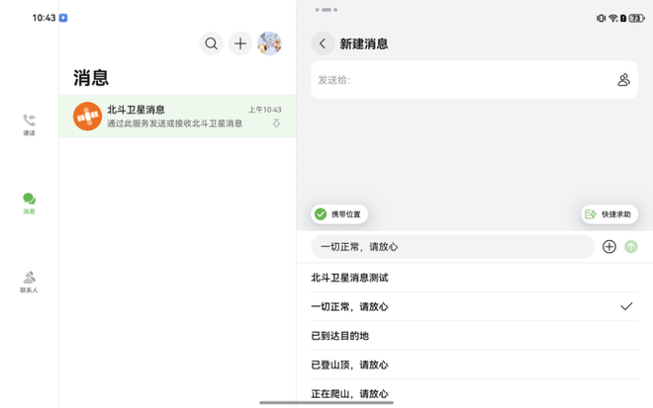This screenshot has width=653, height=408.
Task: Tap the orange satellite avatar icon
Action: click(x=87, y=116)
